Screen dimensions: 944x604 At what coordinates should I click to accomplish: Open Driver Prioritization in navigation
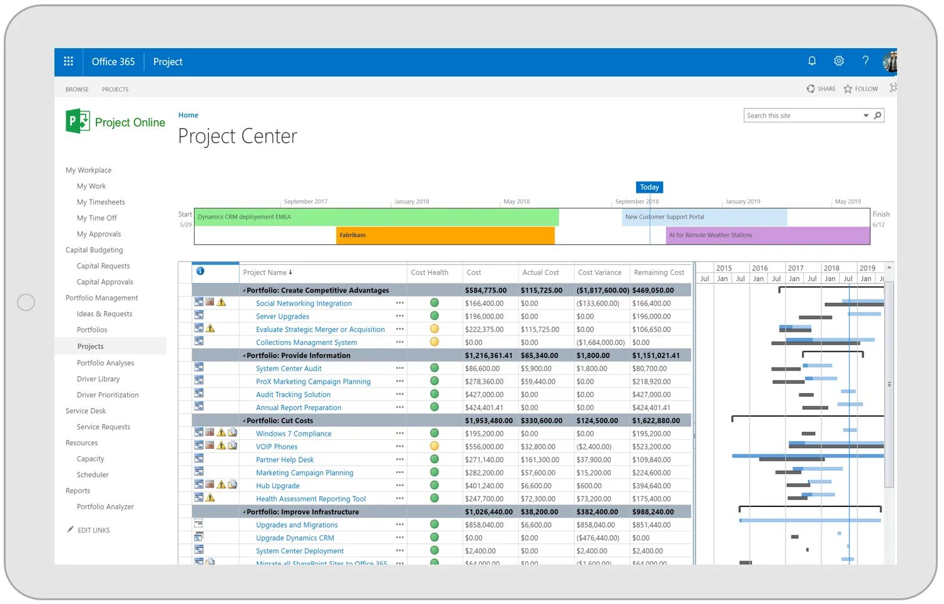click(x=108, y=395)
